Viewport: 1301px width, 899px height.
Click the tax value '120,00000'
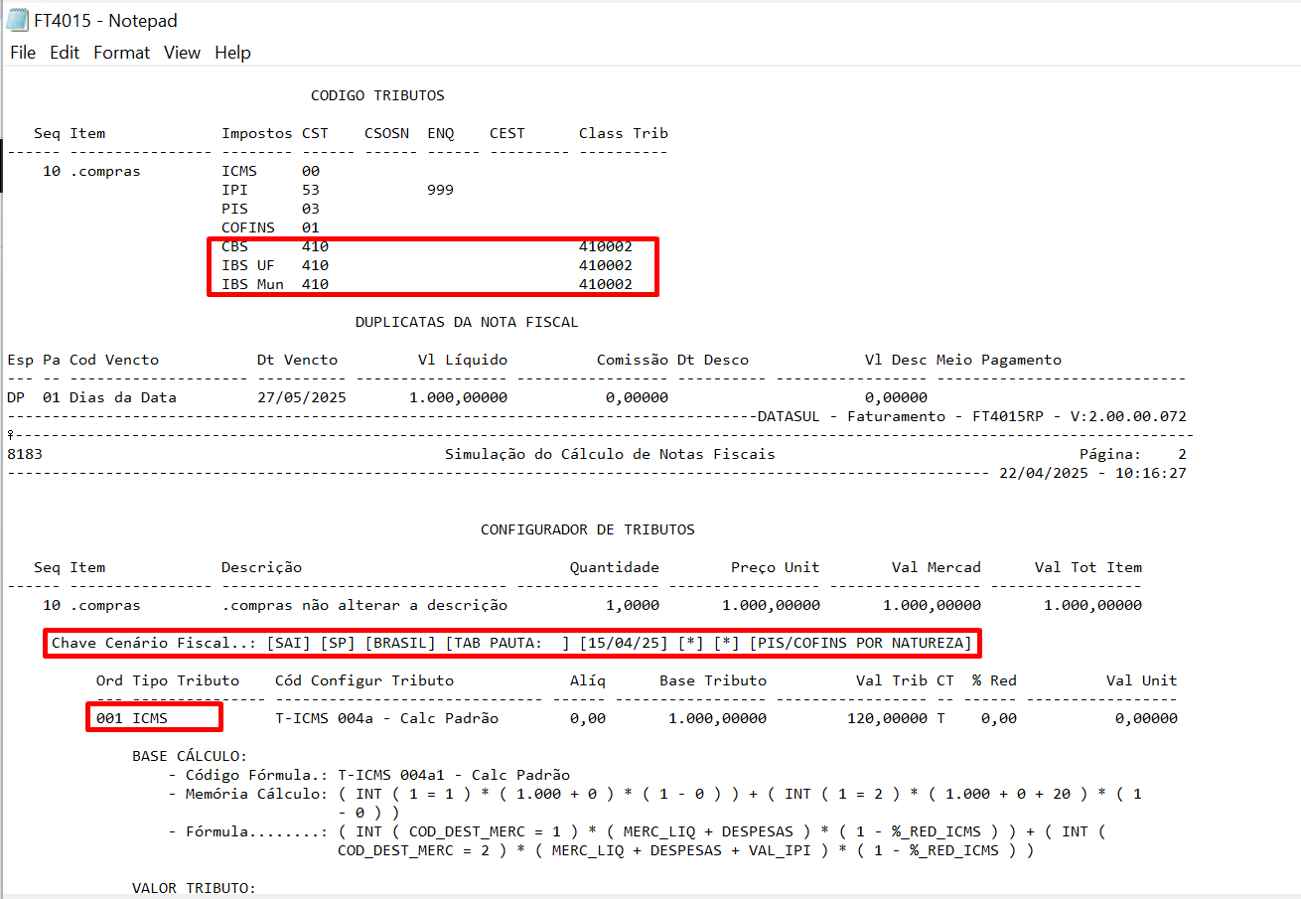(x=887, y=718)
